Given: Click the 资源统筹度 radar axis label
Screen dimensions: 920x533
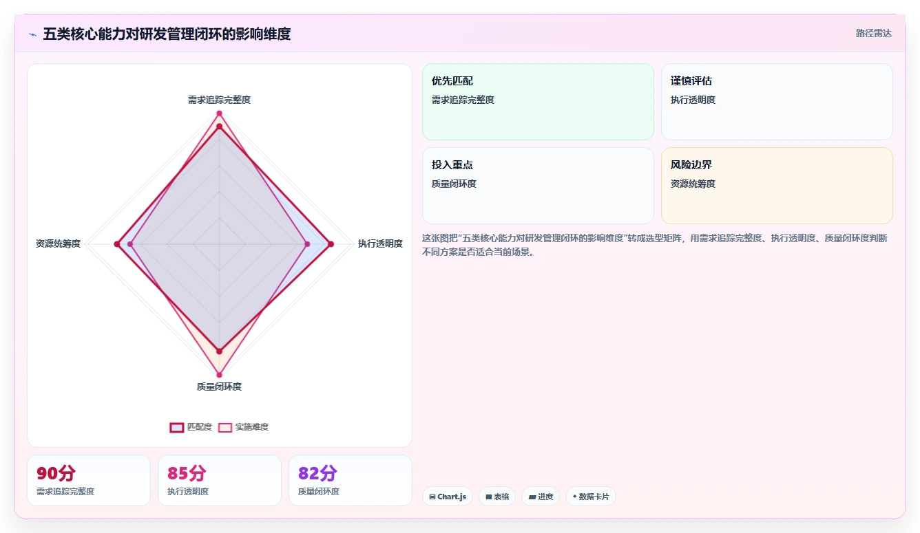Looking at the screenshot, I should (59, 243).
